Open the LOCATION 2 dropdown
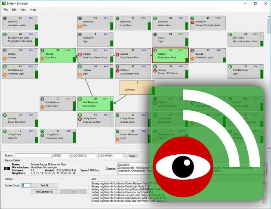 [85, 156]
